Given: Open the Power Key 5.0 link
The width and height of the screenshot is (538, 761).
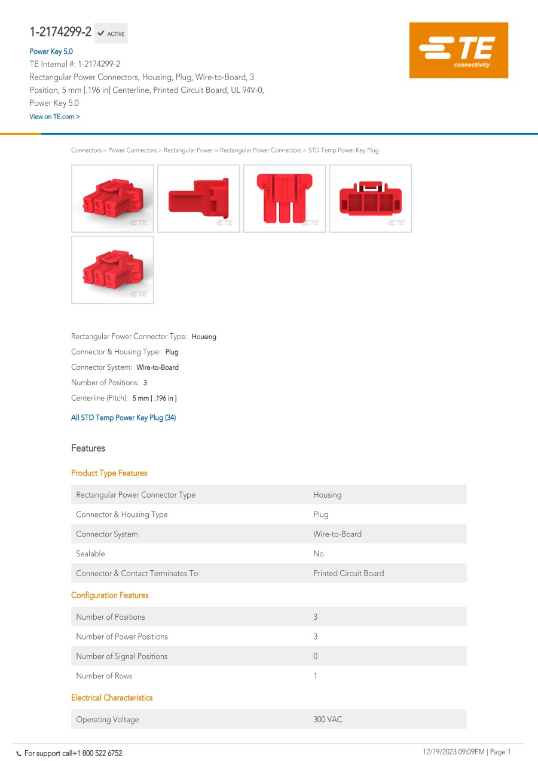Looking at the screenshot, I should pyautogui.click(x=51, y=51).
